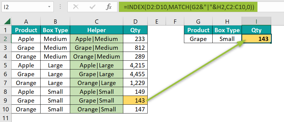Select quantity cell 4,215

pyautogui.click(x=135, y=65)
